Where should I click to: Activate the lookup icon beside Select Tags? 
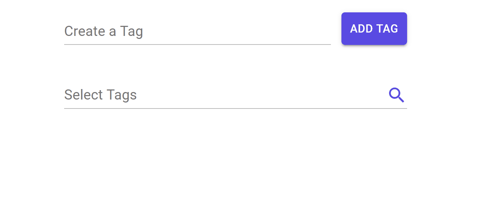396,95
